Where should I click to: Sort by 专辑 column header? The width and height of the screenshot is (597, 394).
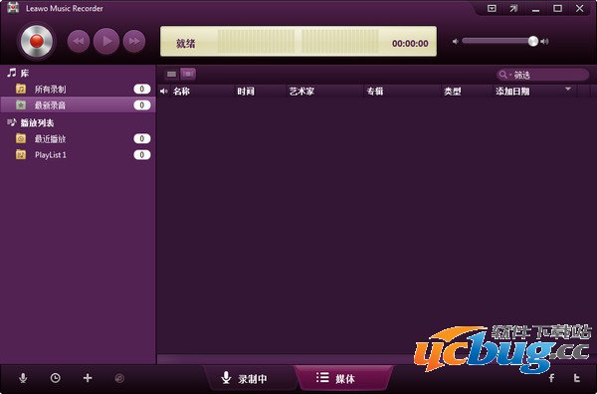402,92
